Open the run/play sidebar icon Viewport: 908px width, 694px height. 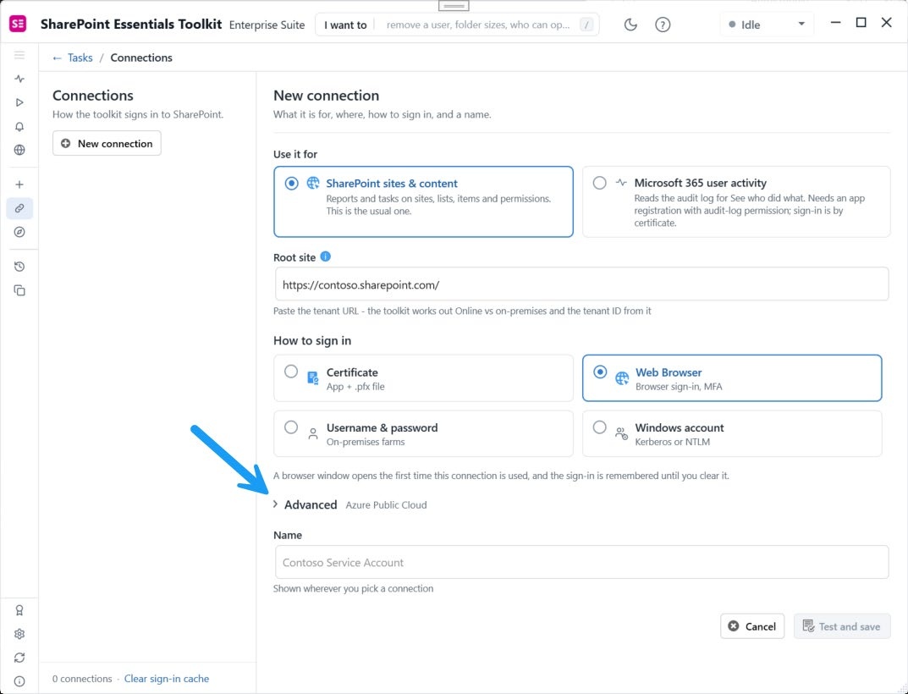tap(19, 102)
